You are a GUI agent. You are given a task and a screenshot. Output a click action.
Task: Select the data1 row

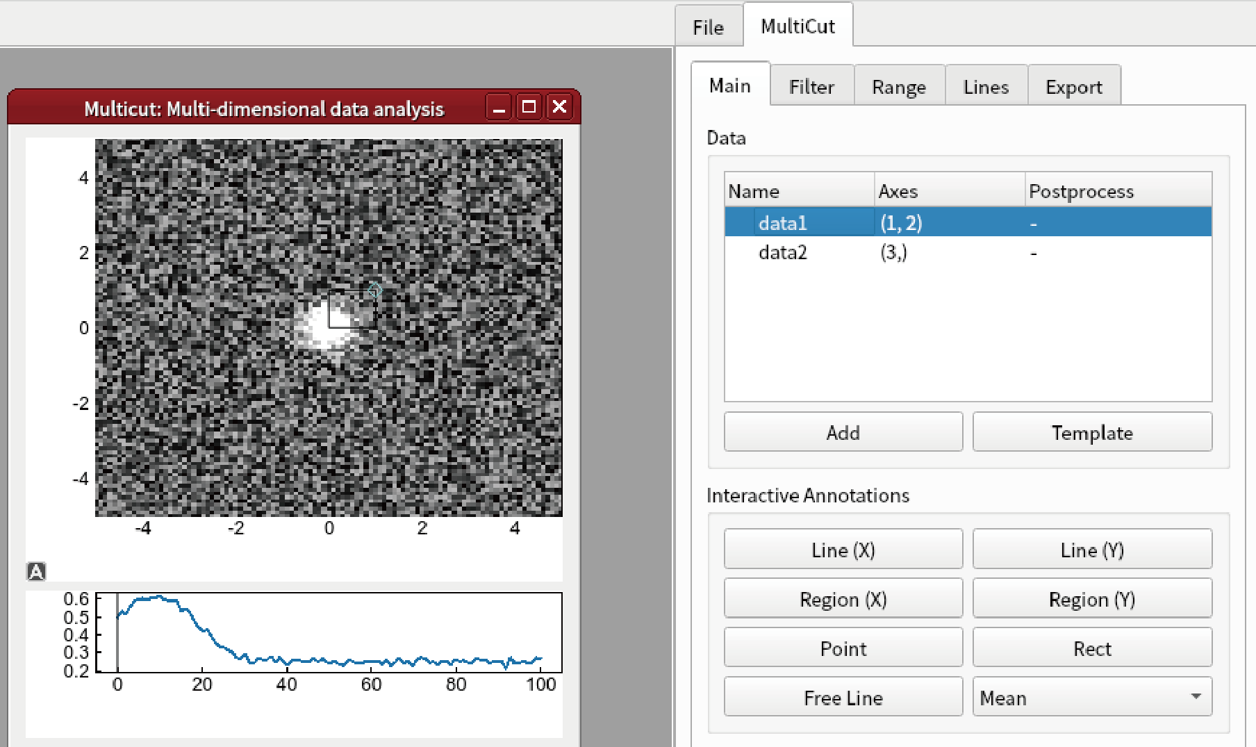pyautogui.click(x=968, y=222)
